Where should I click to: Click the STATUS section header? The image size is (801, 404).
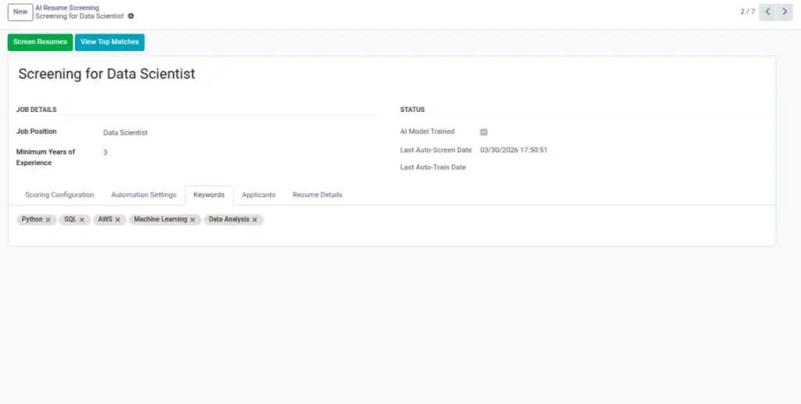[x=412, y=110]
